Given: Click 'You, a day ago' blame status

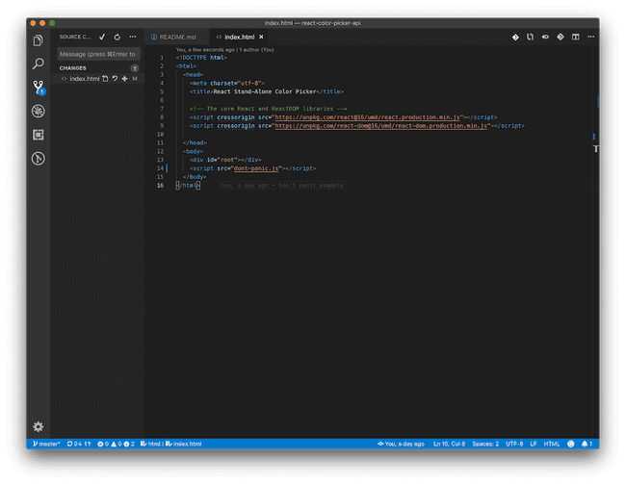Looking at the screenshot, I should coord(401,444).
